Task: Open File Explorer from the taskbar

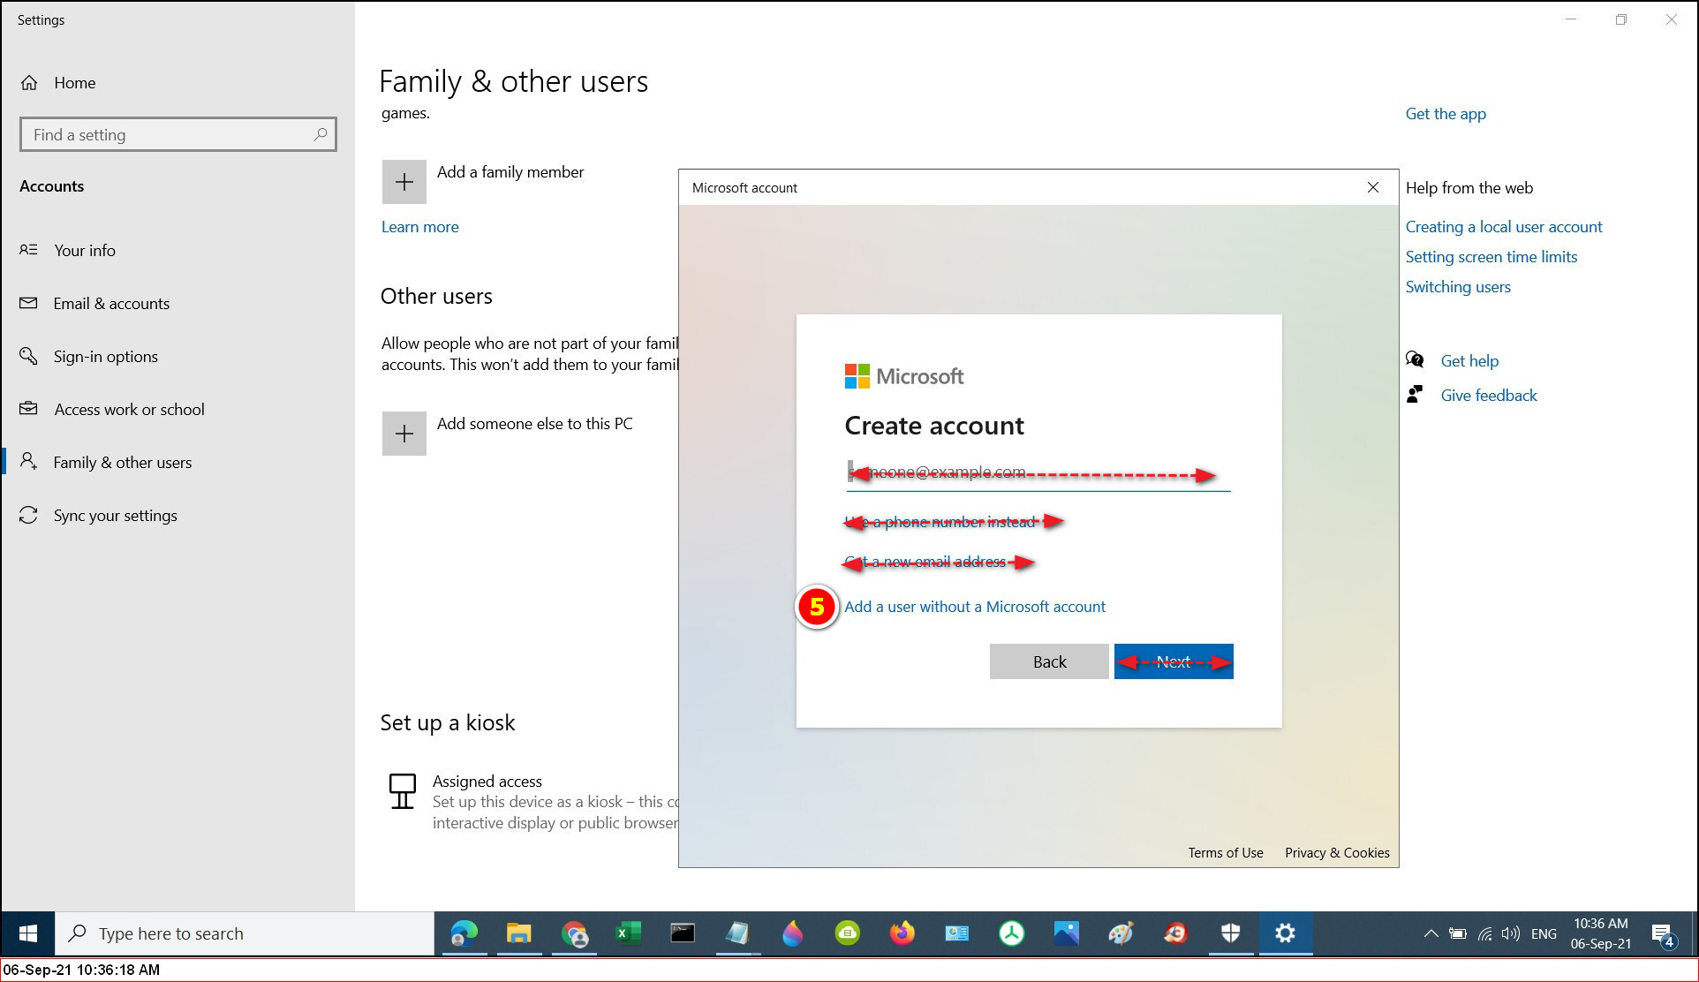Action: [x=518, y=933]
